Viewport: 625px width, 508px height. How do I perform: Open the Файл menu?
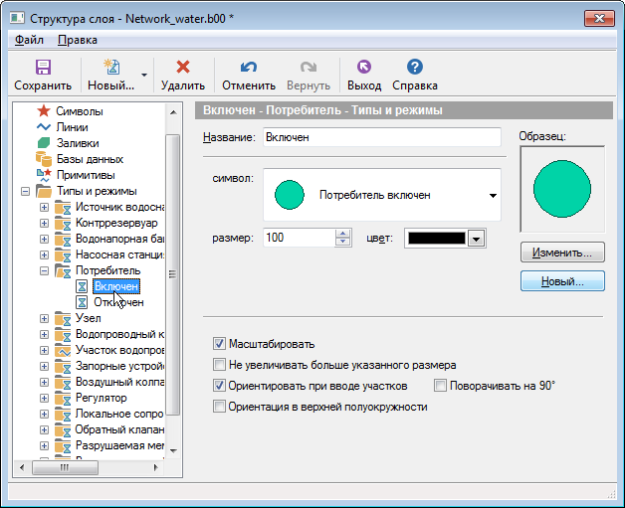click(29, 40)
